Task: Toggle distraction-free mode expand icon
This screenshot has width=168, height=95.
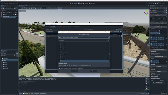Action: (149, 6)
